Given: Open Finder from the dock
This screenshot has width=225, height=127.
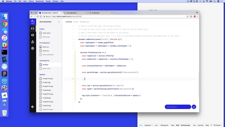Looking at the screenshot, I should [x=4, y=17].
